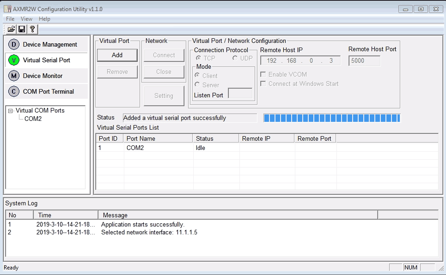Screen dimensions: 446x275
Task: Click the Message column header in System Log
Action: pos(238,215)
